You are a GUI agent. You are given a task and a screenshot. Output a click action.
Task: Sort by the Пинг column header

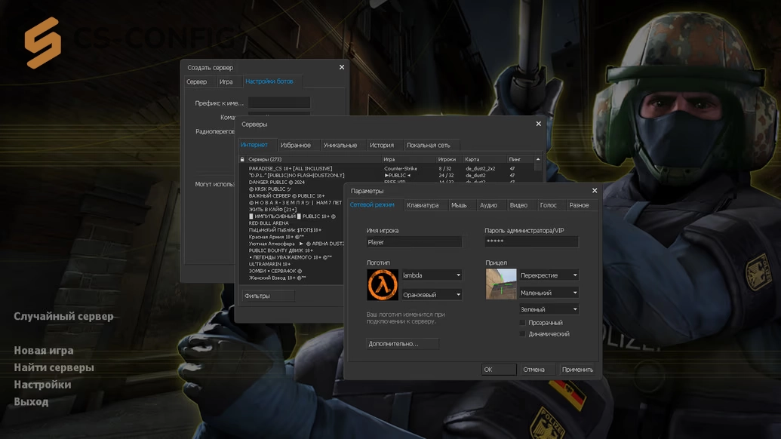[x=521, y=159]
